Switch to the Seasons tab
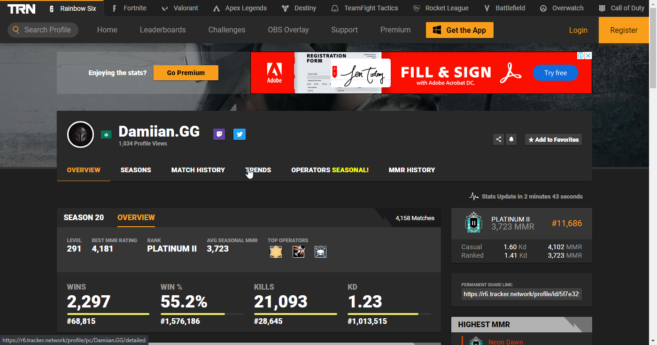 pyautogui.click(x=136, y=170)
